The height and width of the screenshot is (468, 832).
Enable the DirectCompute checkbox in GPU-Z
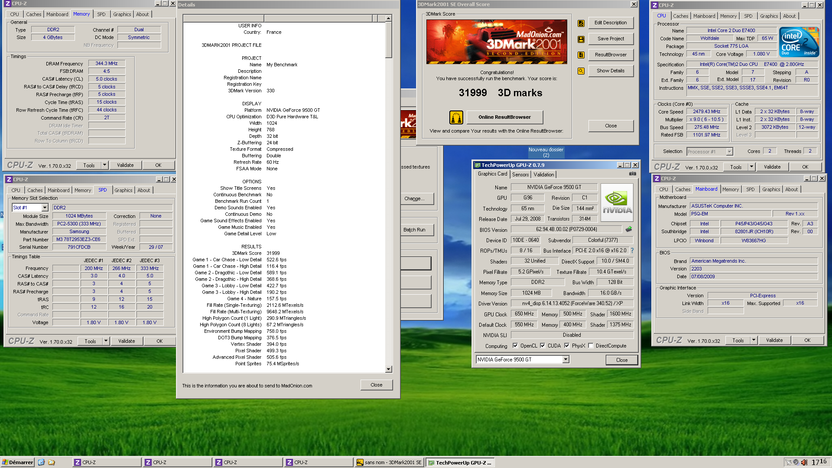(591, 346)
